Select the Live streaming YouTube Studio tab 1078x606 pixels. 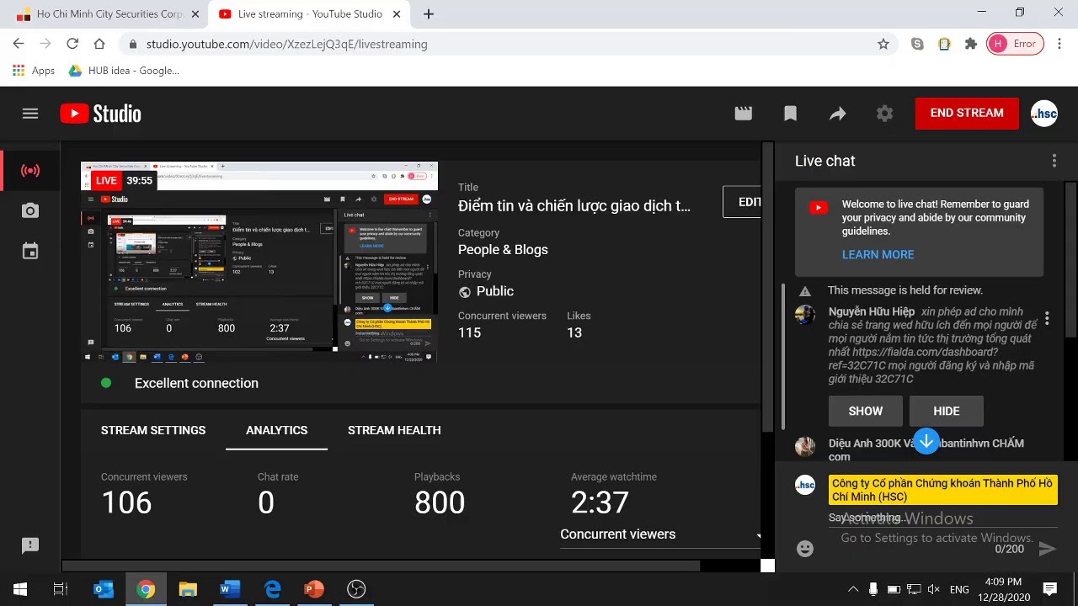coord(310,13)
